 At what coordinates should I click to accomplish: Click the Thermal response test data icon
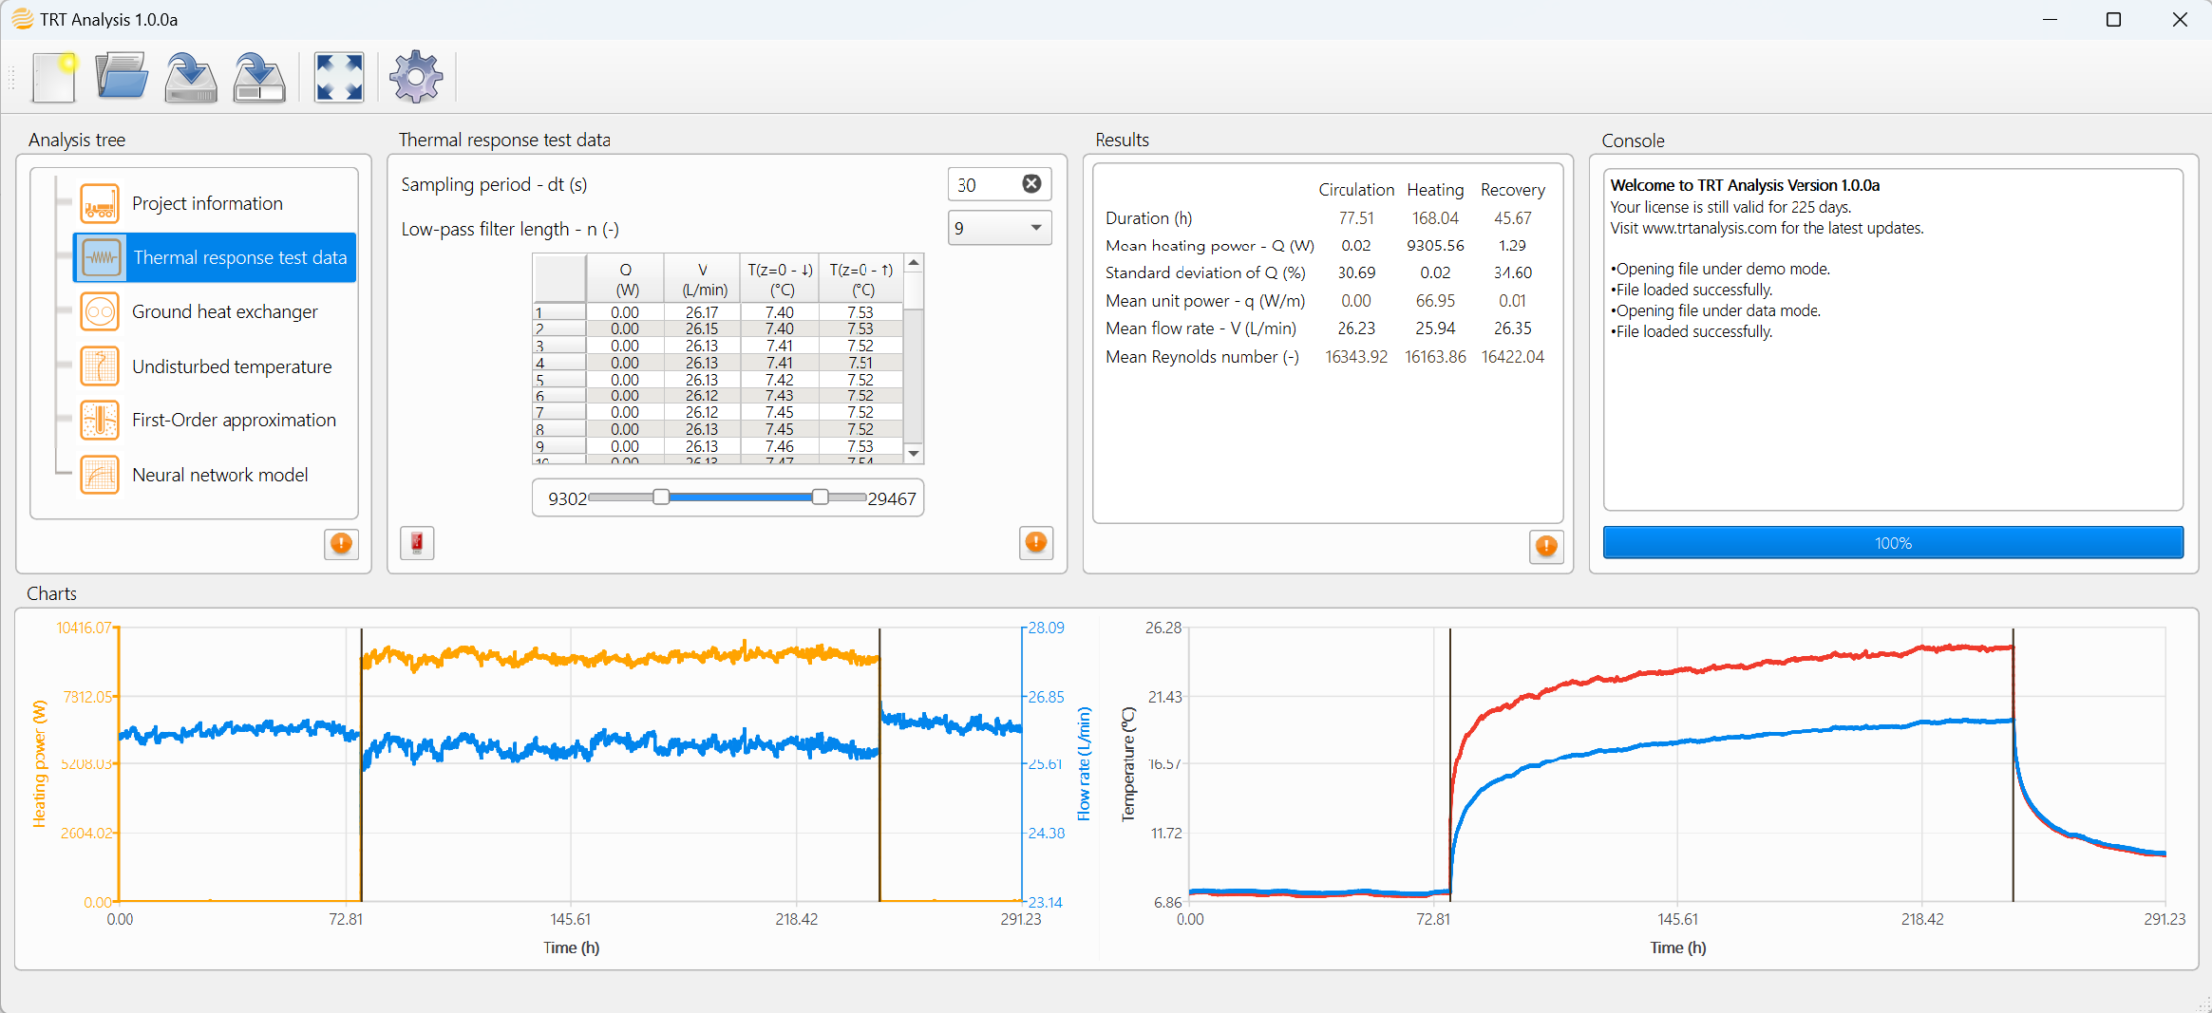(100, 257)
